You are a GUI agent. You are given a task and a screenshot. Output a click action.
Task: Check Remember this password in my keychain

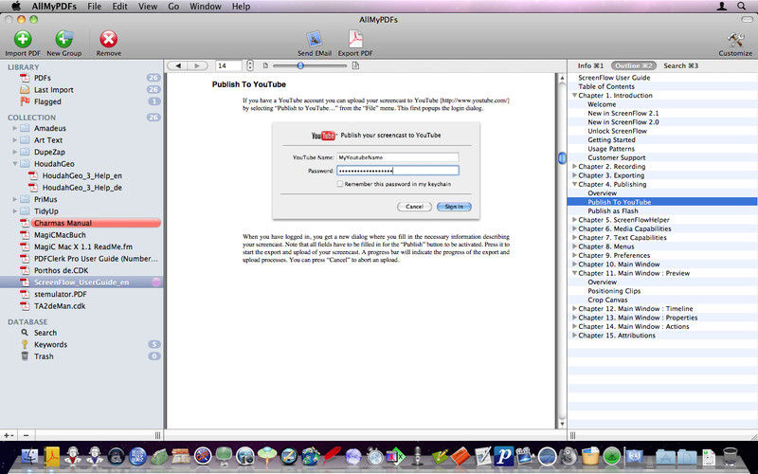[x=340, y=184]
